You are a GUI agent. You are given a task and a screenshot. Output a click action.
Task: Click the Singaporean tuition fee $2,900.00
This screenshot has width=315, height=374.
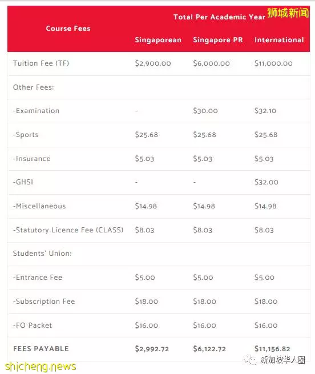click(x=153, y=63)
